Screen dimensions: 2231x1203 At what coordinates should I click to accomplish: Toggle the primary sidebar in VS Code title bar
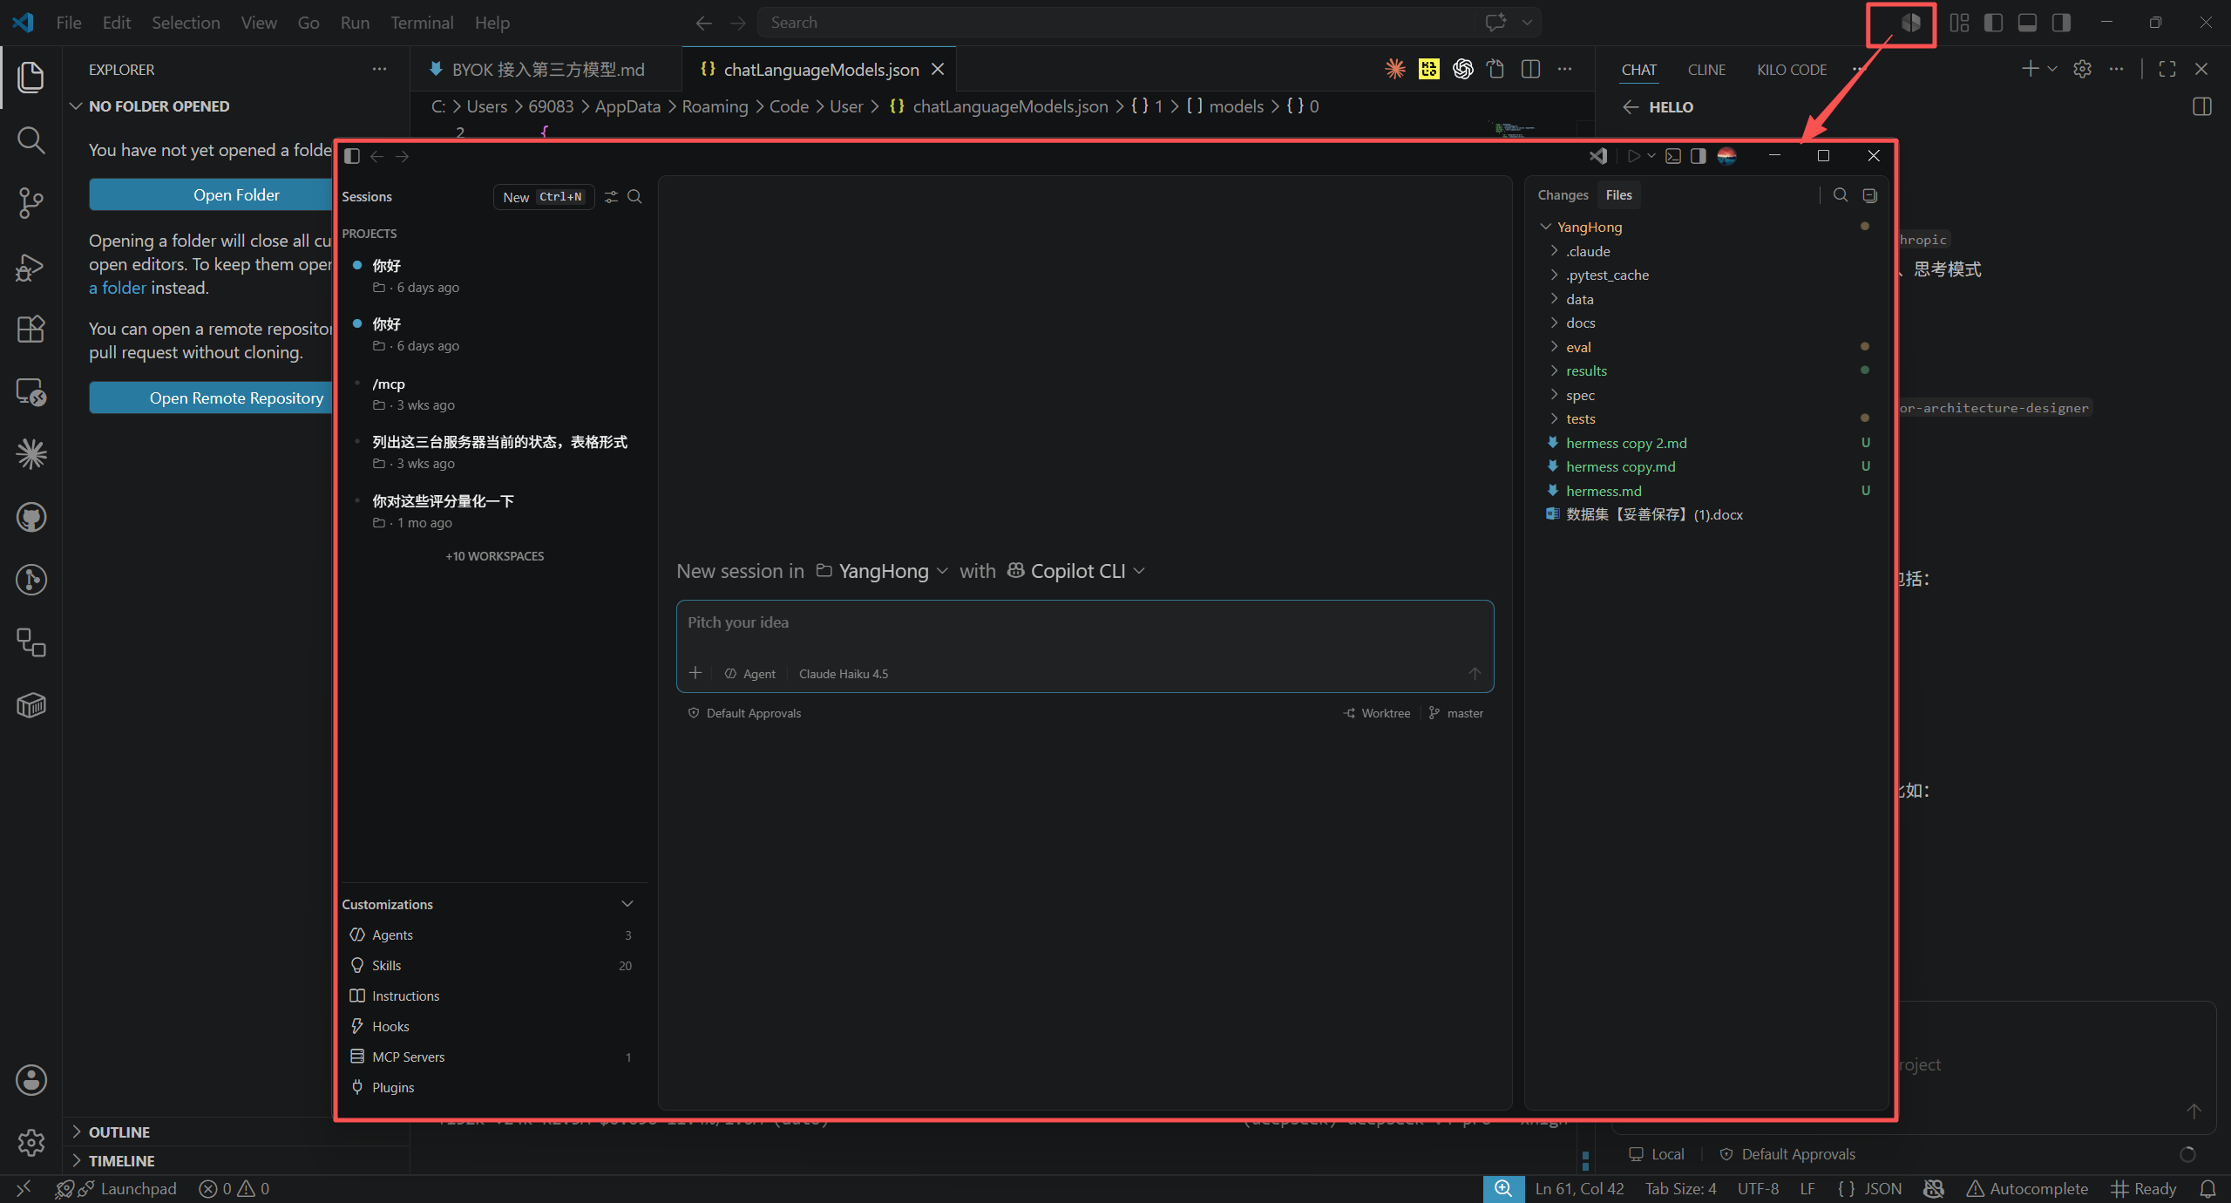pos(1993,23)
